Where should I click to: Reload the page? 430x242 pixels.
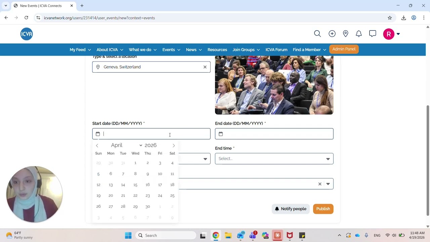pyautogui.click(x=26, y=18)
